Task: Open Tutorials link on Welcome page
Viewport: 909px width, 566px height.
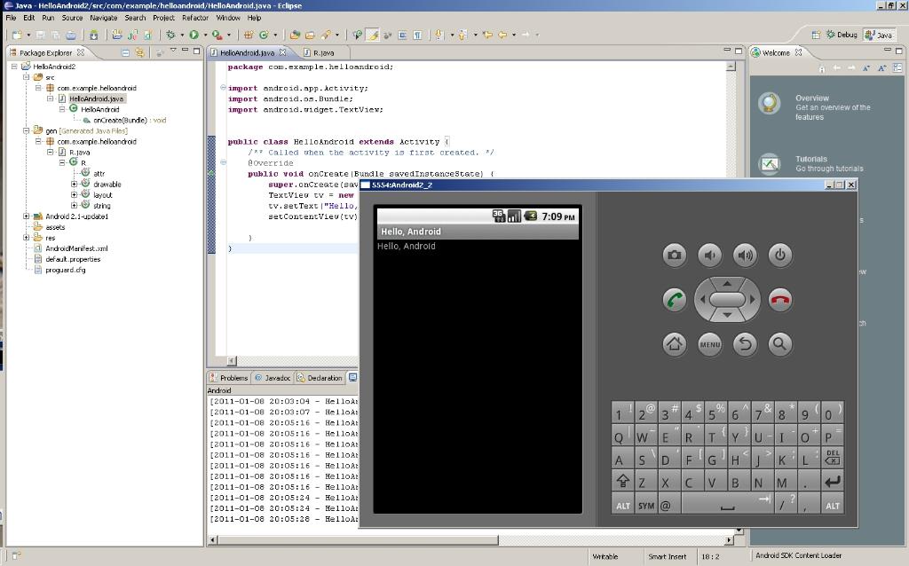Action: (x=811, y=159)
